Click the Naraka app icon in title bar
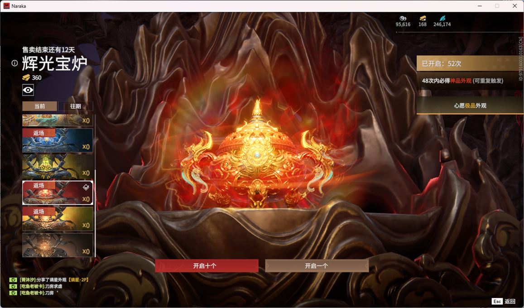The width and height of the screenshot is (524, 308). coord(6,6)
